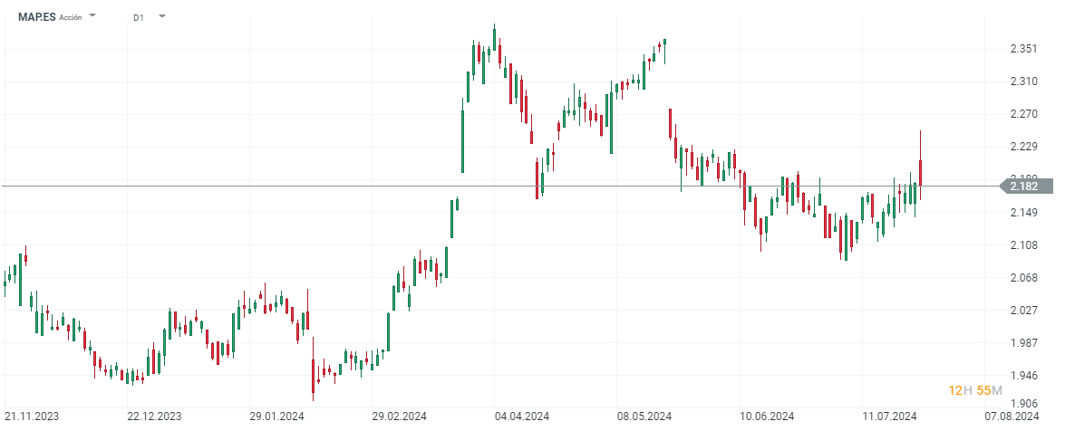Screen dimensions: 1065x431
Task: Click the 2.108 value on price scale
Action: [1024, 245]
